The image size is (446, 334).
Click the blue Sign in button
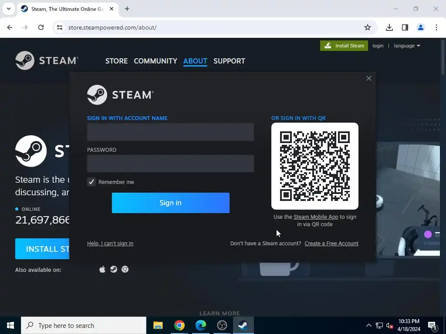pyautogui.click(x=170, y=203)
